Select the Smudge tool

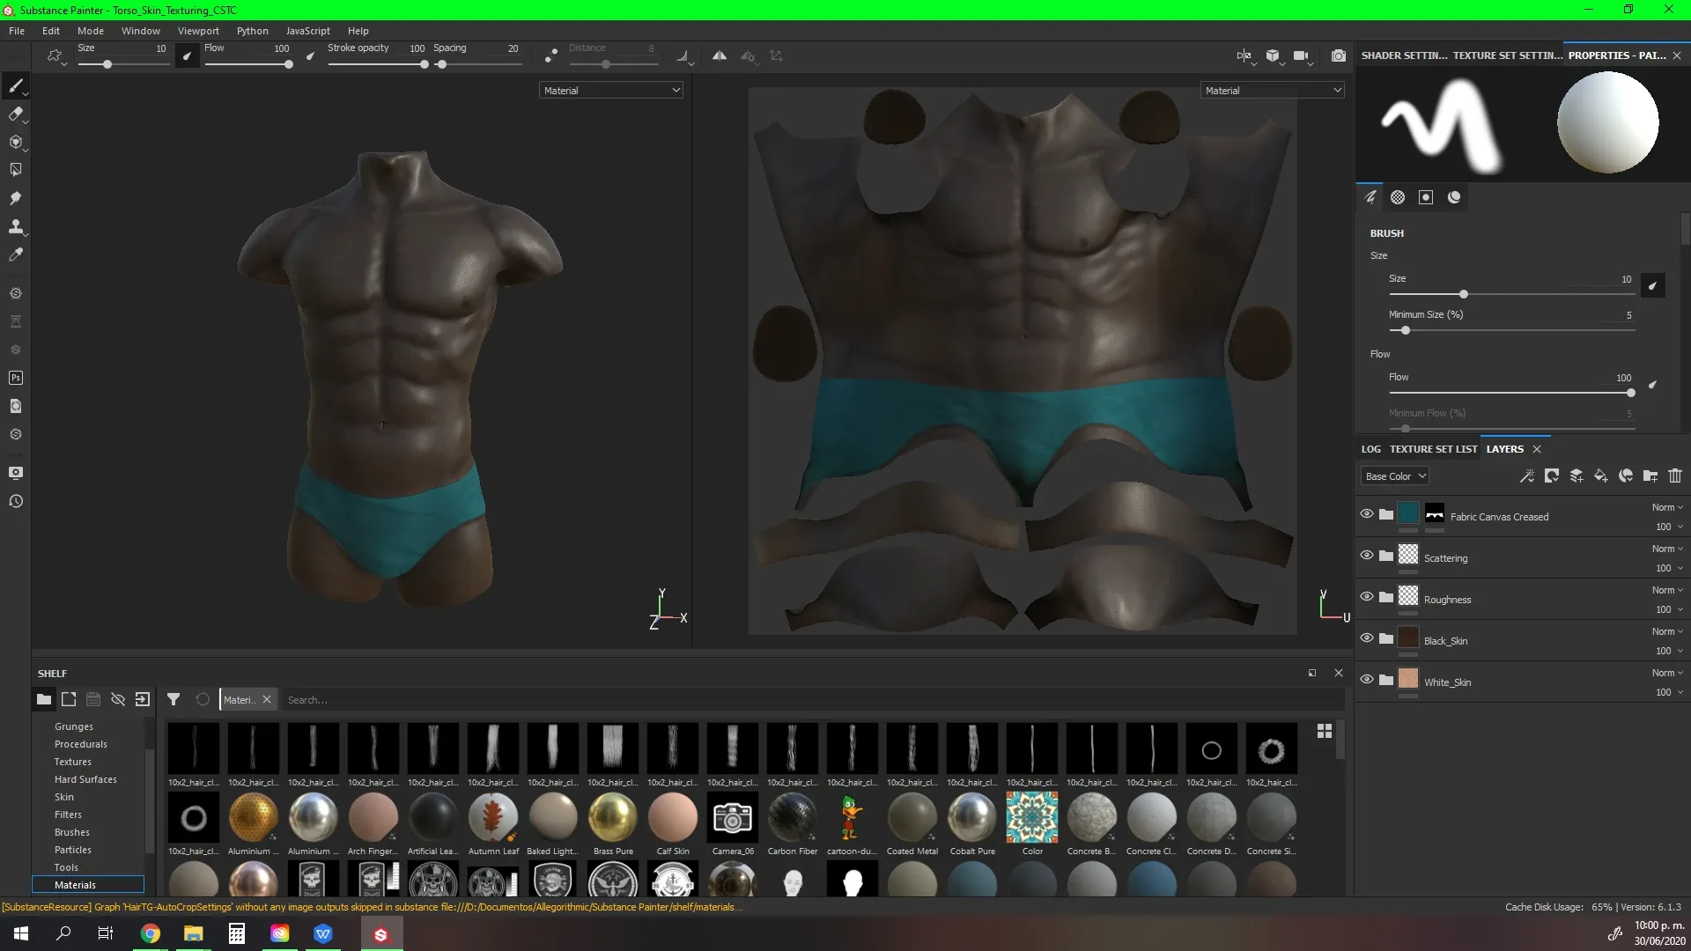point(15,198)
